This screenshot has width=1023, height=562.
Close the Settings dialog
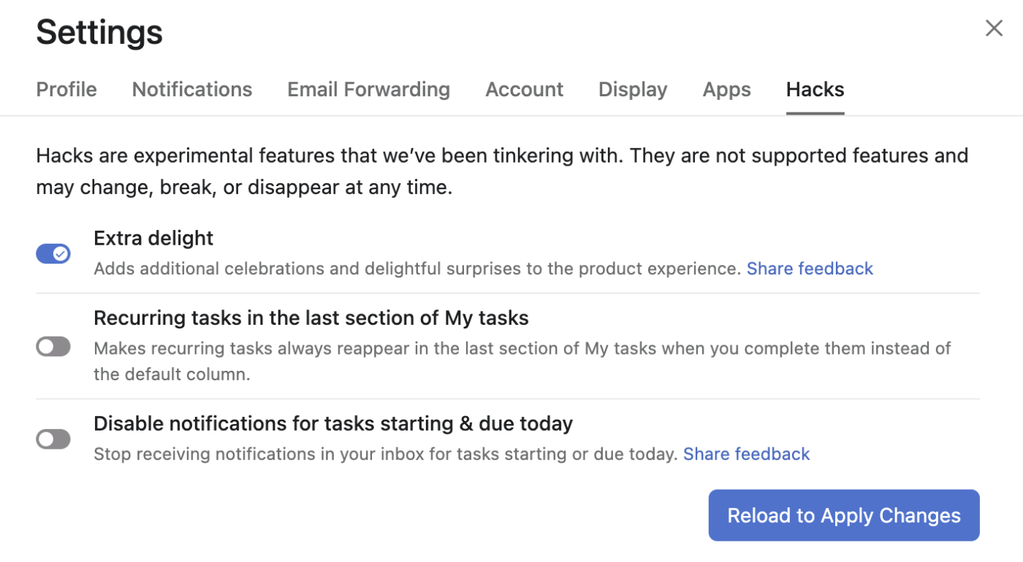pos(994,28)
